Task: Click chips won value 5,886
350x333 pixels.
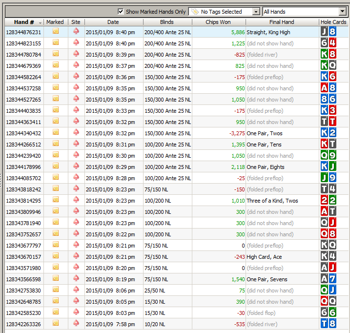Action: coord(238,32)
